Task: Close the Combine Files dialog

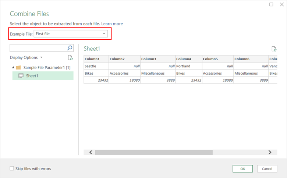Action: point(282,4)
